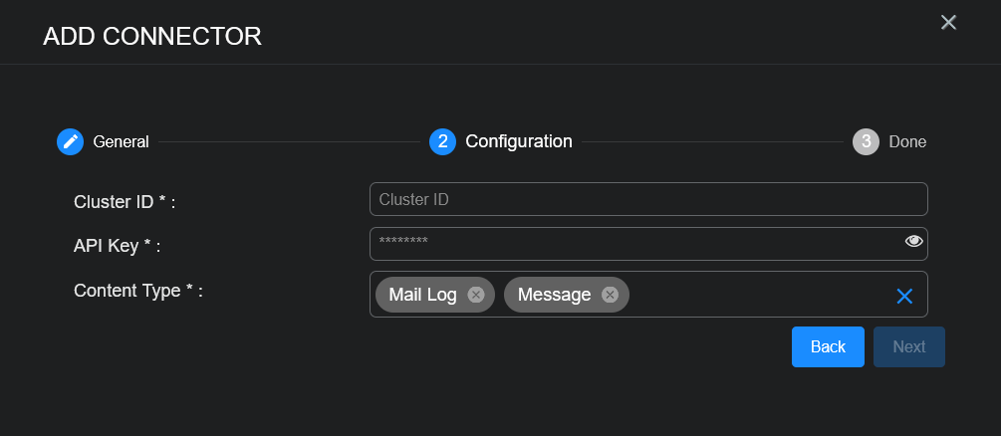The width and height of the screenshot is (1001, 436).
Task: Show the API Key with eye icon
Action: coord(913,242)
